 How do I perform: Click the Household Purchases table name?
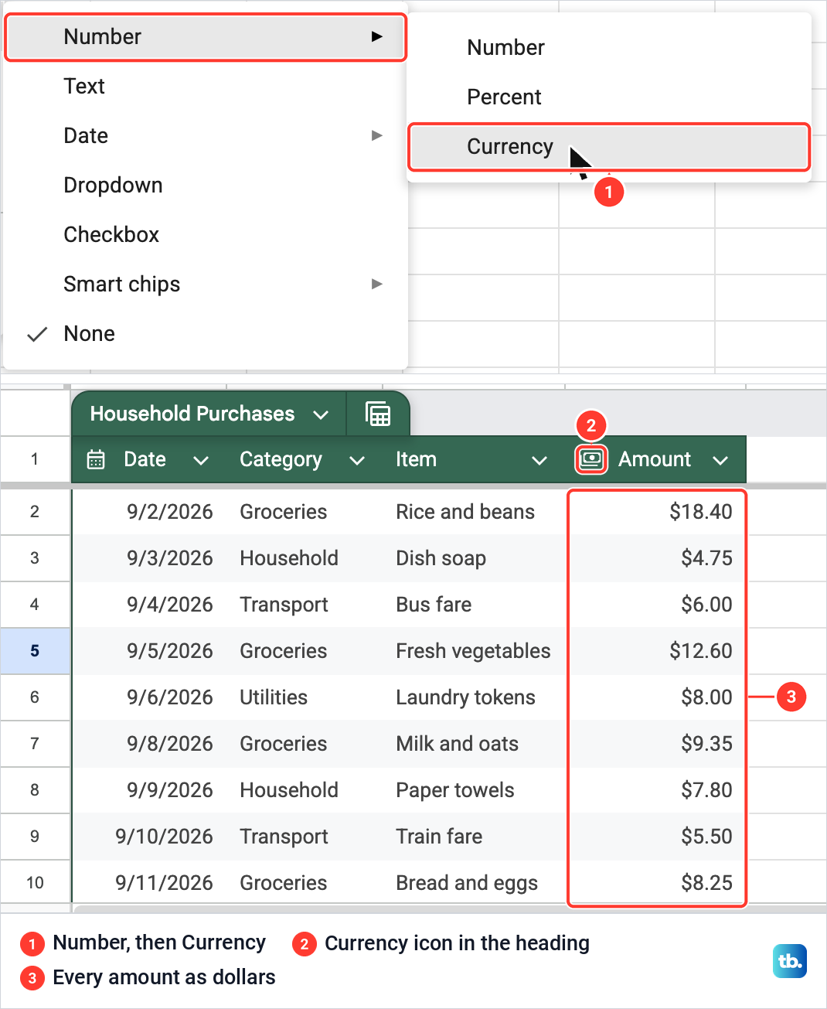coord(192,414)
